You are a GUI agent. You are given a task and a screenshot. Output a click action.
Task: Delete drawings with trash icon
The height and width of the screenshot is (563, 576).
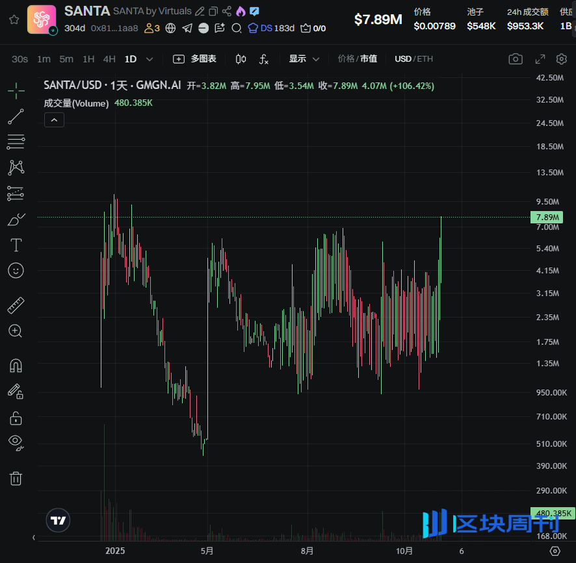click(16, 479)
